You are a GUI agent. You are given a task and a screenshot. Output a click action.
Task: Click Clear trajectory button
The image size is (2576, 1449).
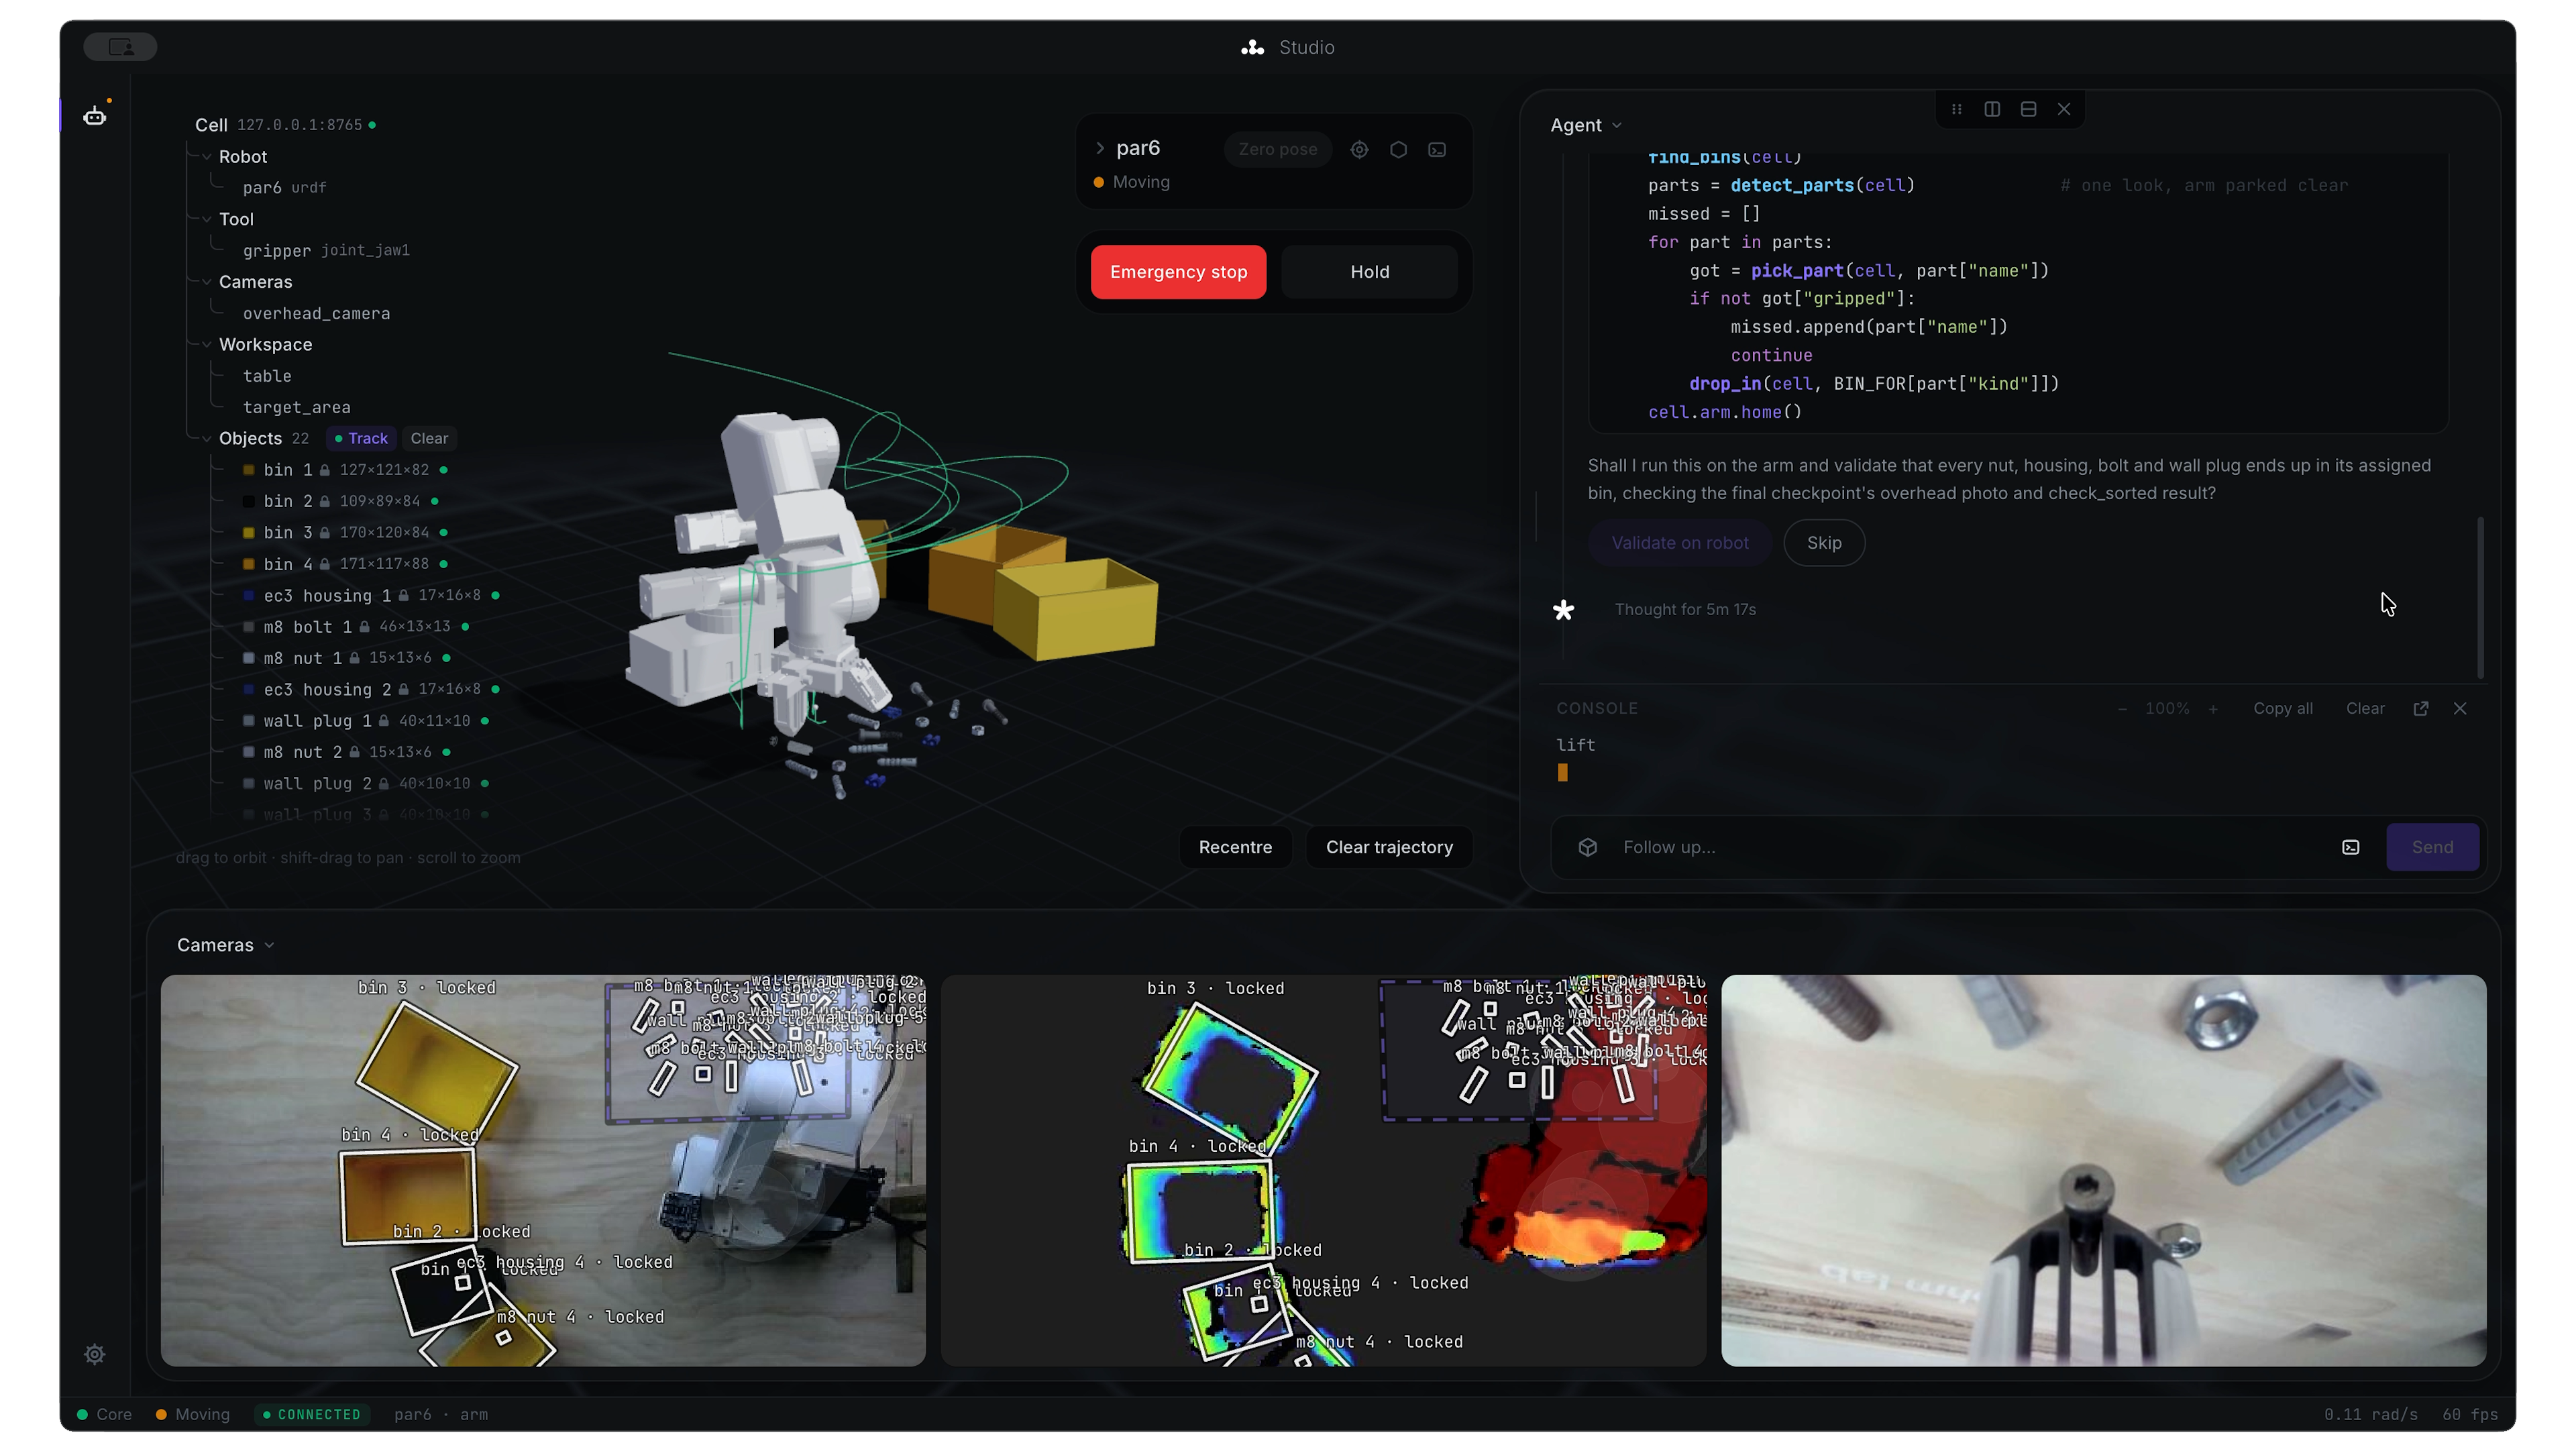click(1389, 847)
